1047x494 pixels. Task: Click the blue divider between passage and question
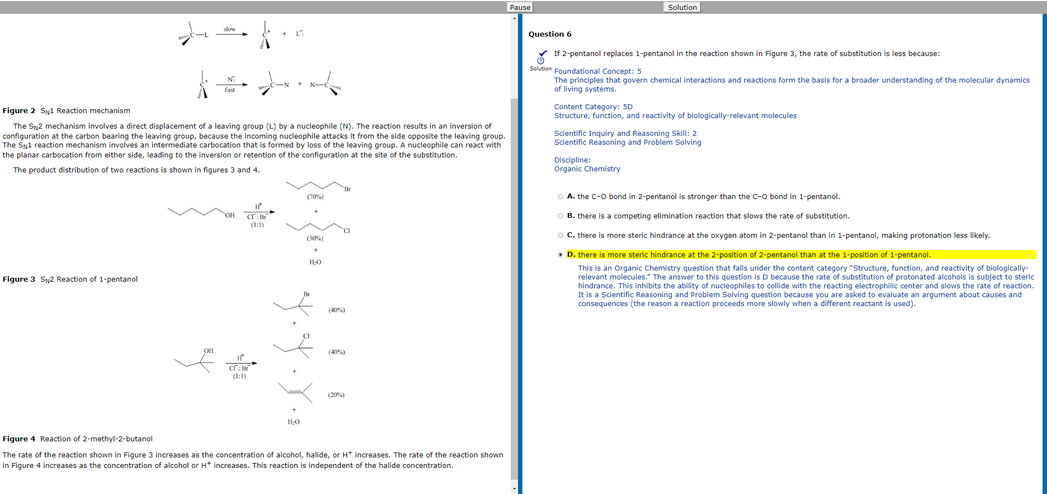pyautogui.click(x=520, y=249)
